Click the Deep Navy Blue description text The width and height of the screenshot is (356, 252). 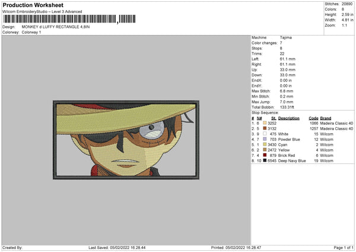click(292, 161)
